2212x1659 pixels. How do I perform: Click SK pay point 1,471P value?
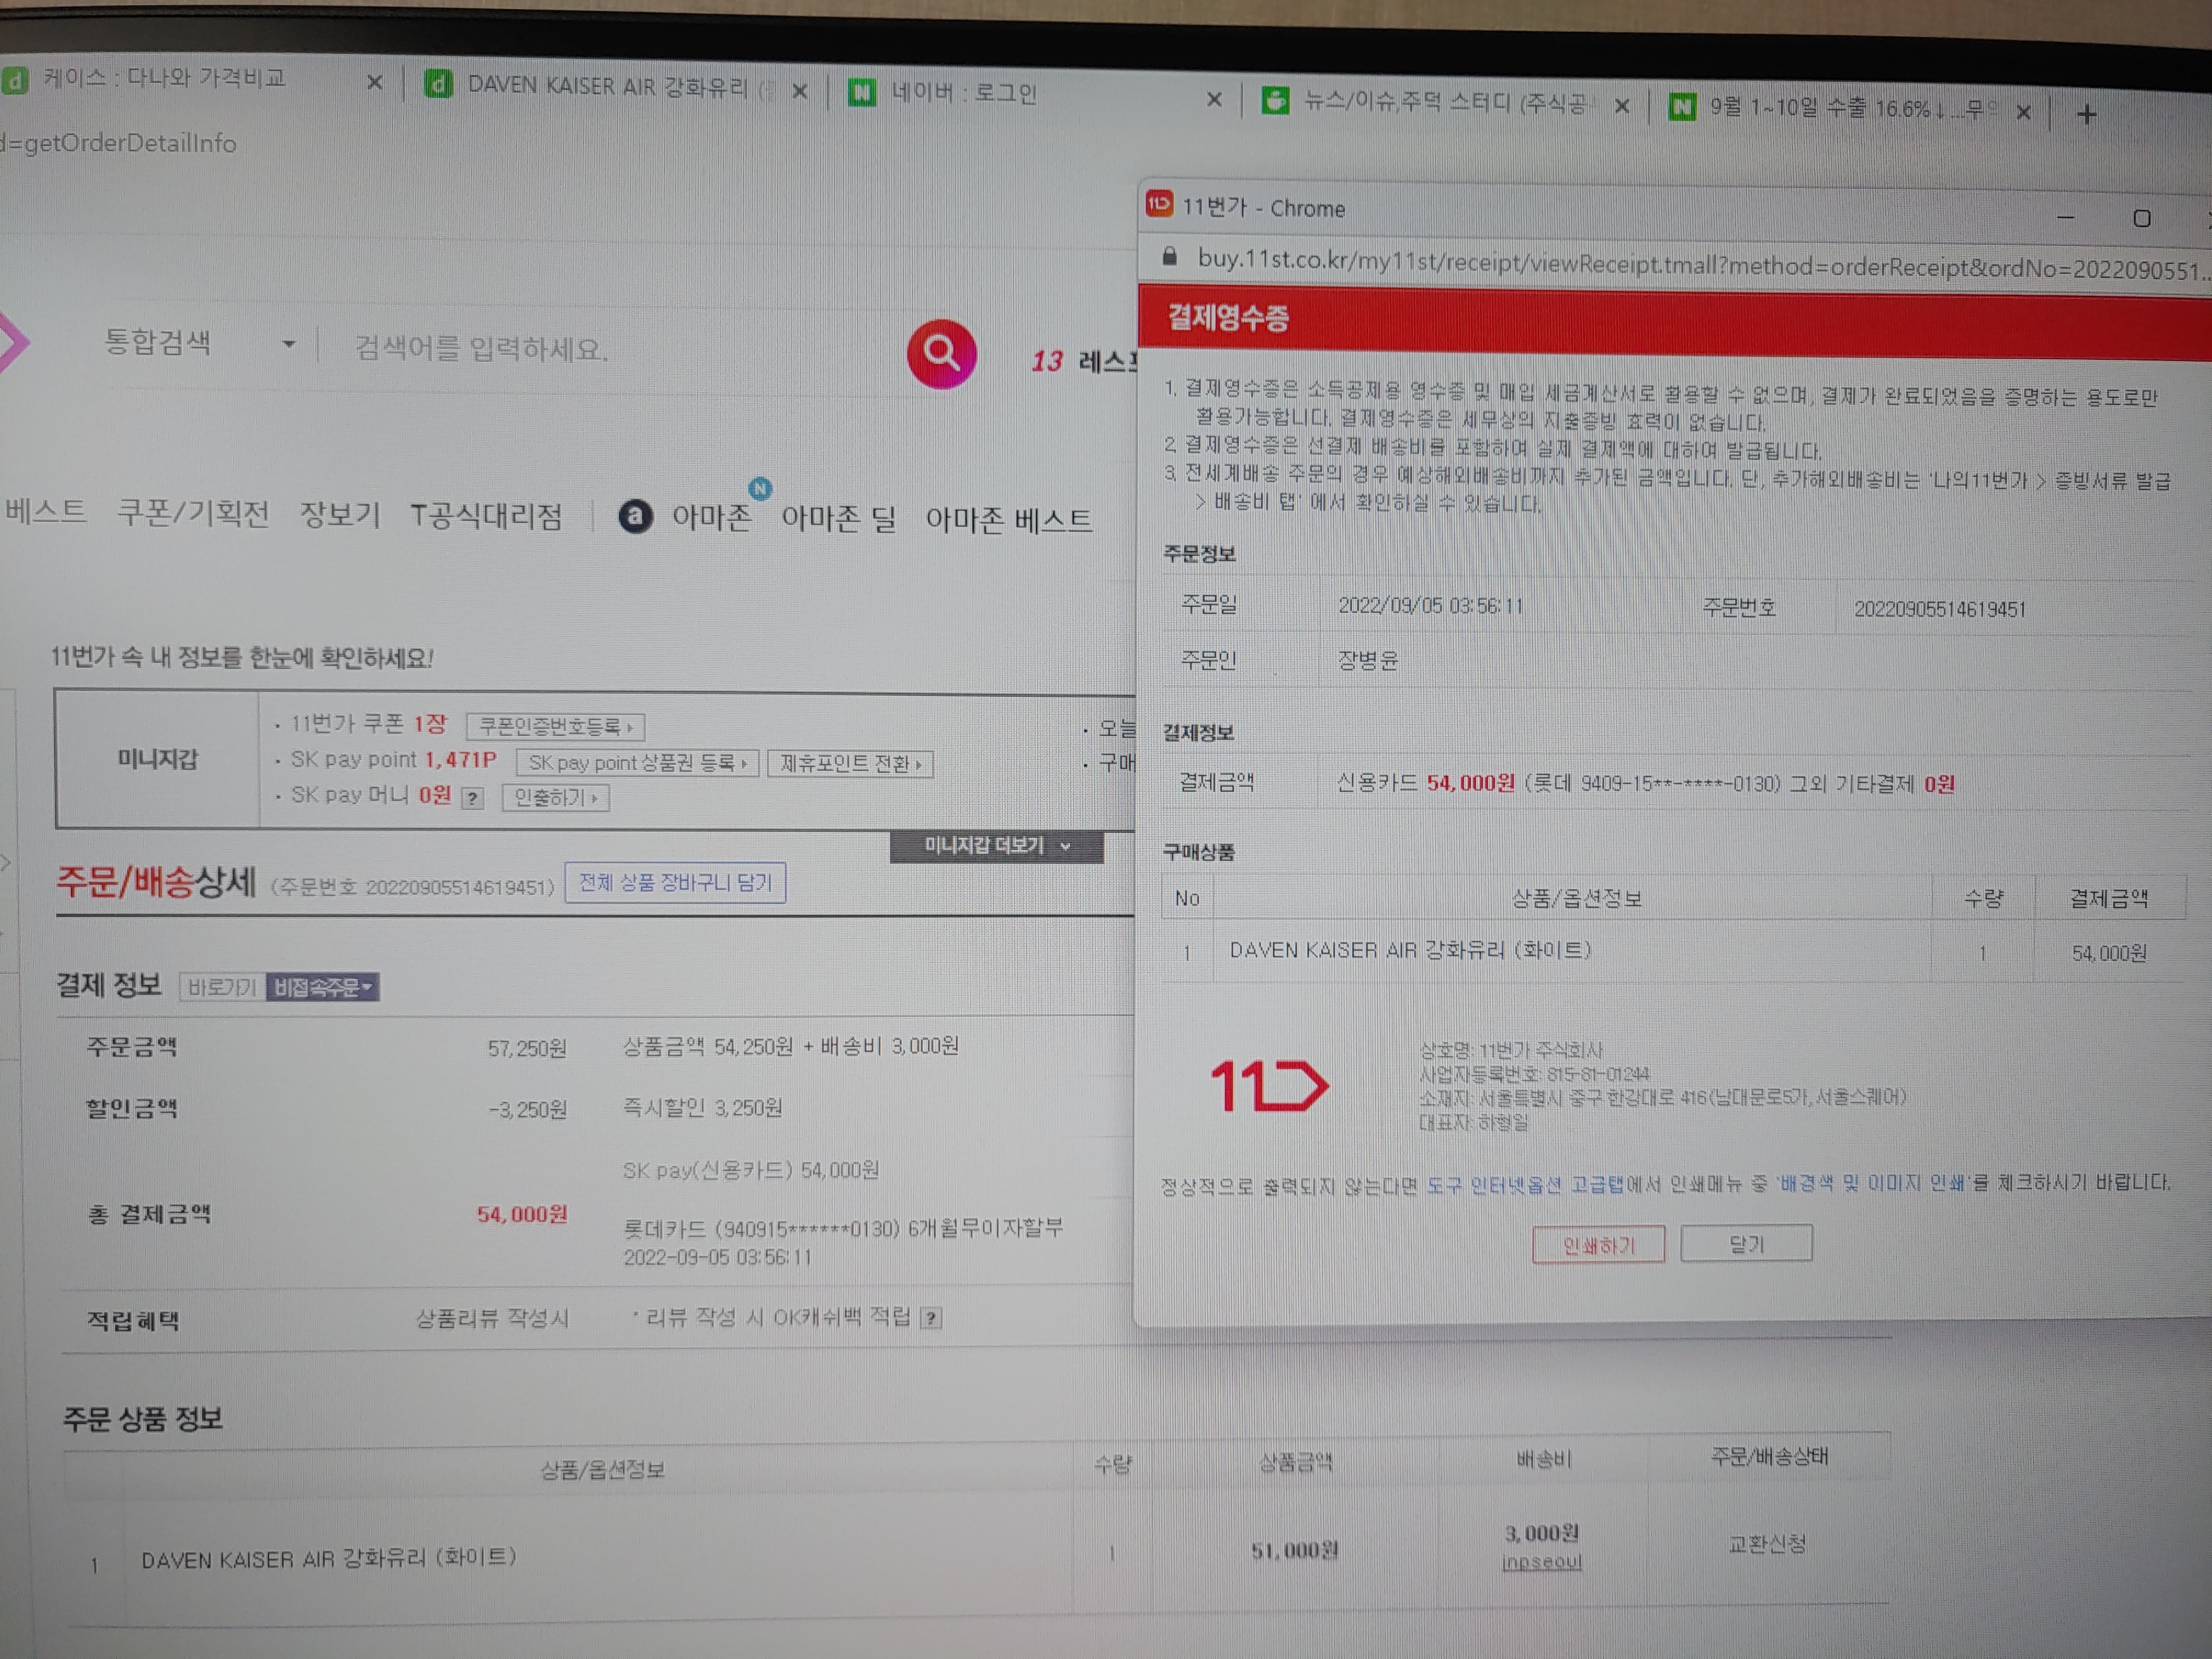(x=460, y=760)
